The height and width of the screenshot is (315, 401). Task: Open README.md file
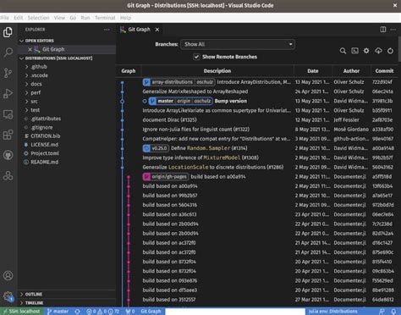pos(67,162)
